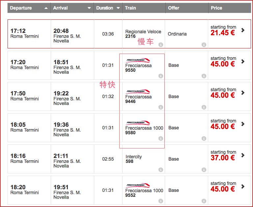The width and height of the screenshot is (253, 207).
Task: Sort results by Departure column arrow
Action: tap(46, 8)
